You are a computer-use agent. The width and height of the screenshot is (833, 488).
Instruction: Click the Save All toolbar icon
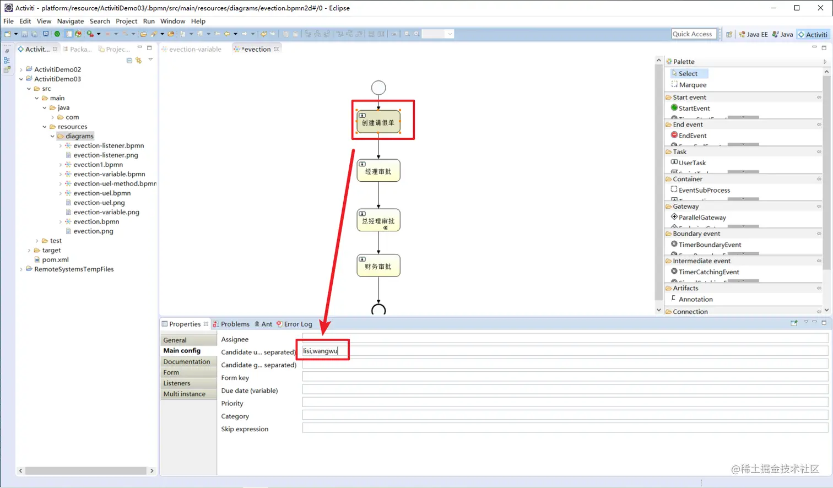tap(34, 34)
